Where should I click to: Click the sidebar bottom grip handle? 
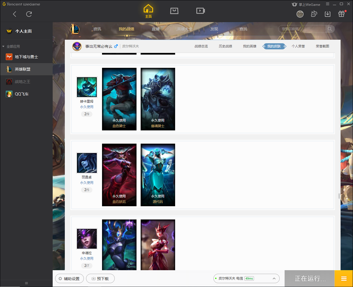click(x=26, y=283)
